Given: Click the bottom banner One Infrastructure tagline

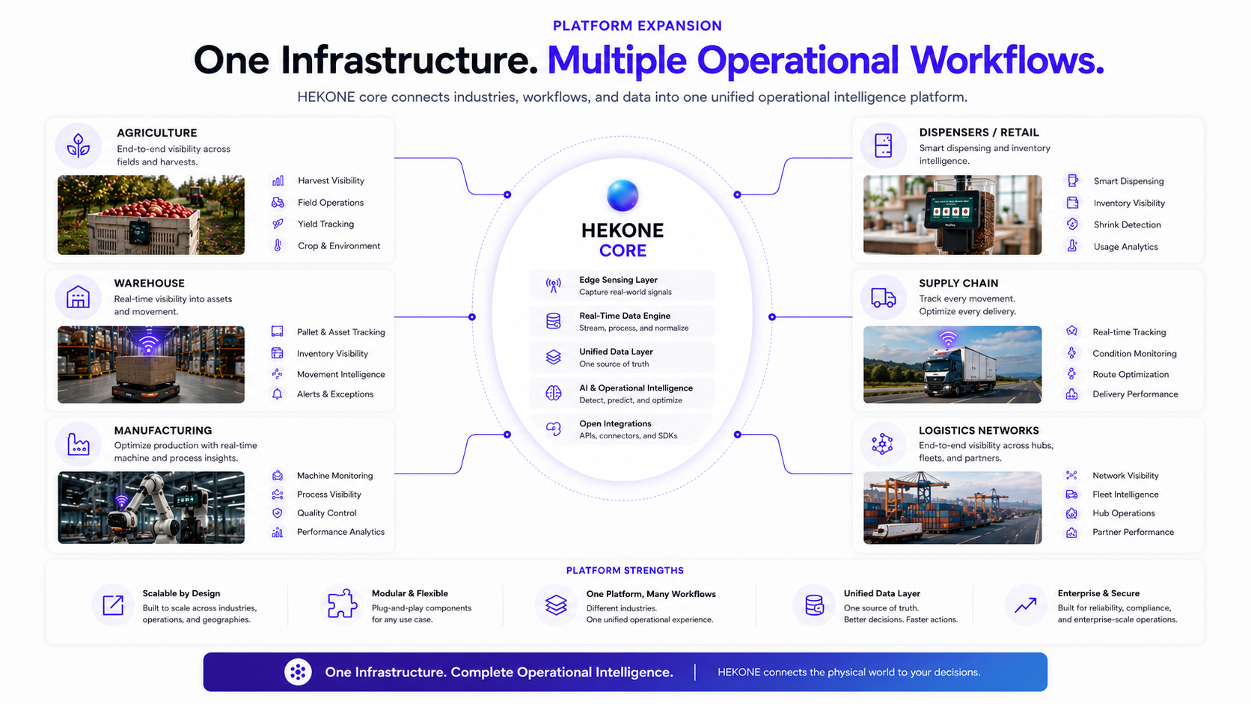Looking at the screenshot, I should 499,672.
